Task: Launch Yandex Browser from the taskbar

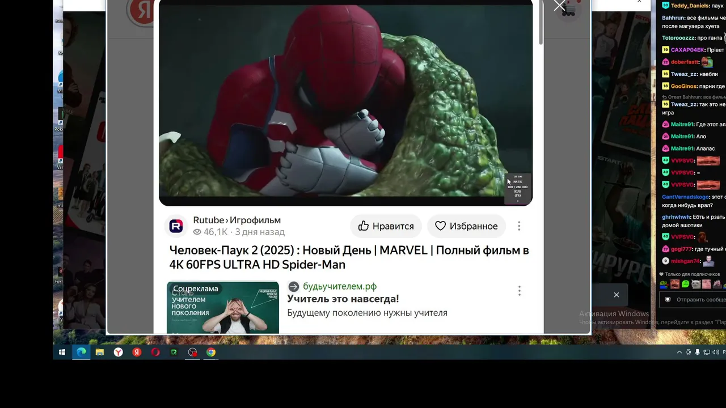Action: pyautogui.click(x=118, y=352)
